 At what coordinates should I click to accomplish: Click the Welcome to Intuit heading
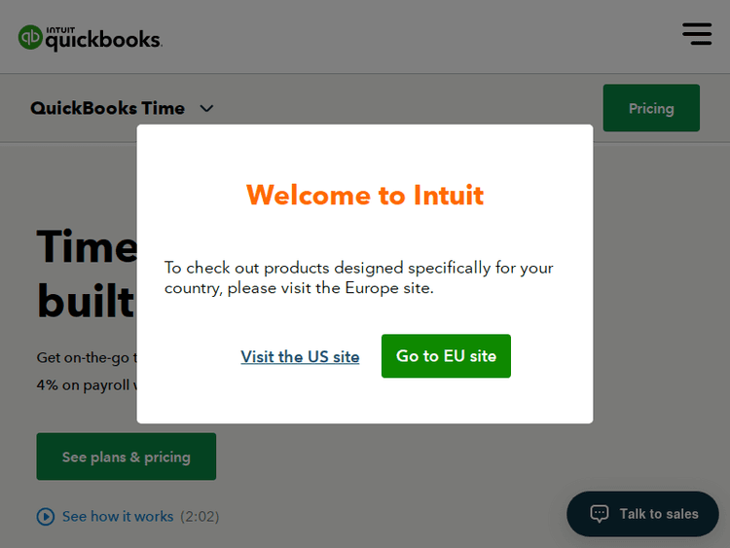365,195
